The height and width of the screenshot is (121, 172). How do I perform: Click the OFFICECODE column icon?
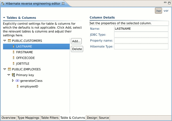[14, 58]
